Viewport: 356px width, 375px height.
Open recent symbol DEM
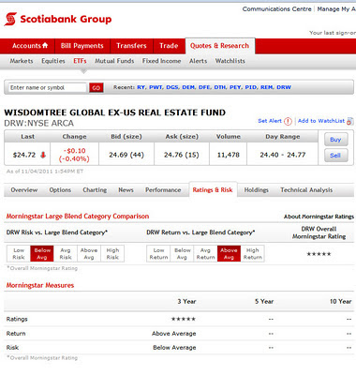click(x=188, y=87)
